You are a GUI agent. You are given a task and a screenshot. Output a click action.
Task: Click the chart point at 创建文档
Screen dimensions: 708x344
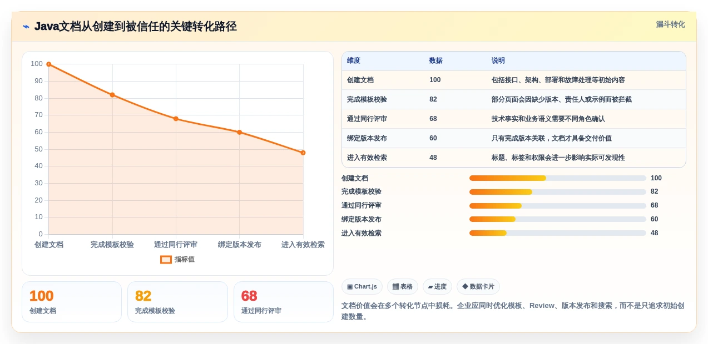pyautogui.click(x=49, y=64)
